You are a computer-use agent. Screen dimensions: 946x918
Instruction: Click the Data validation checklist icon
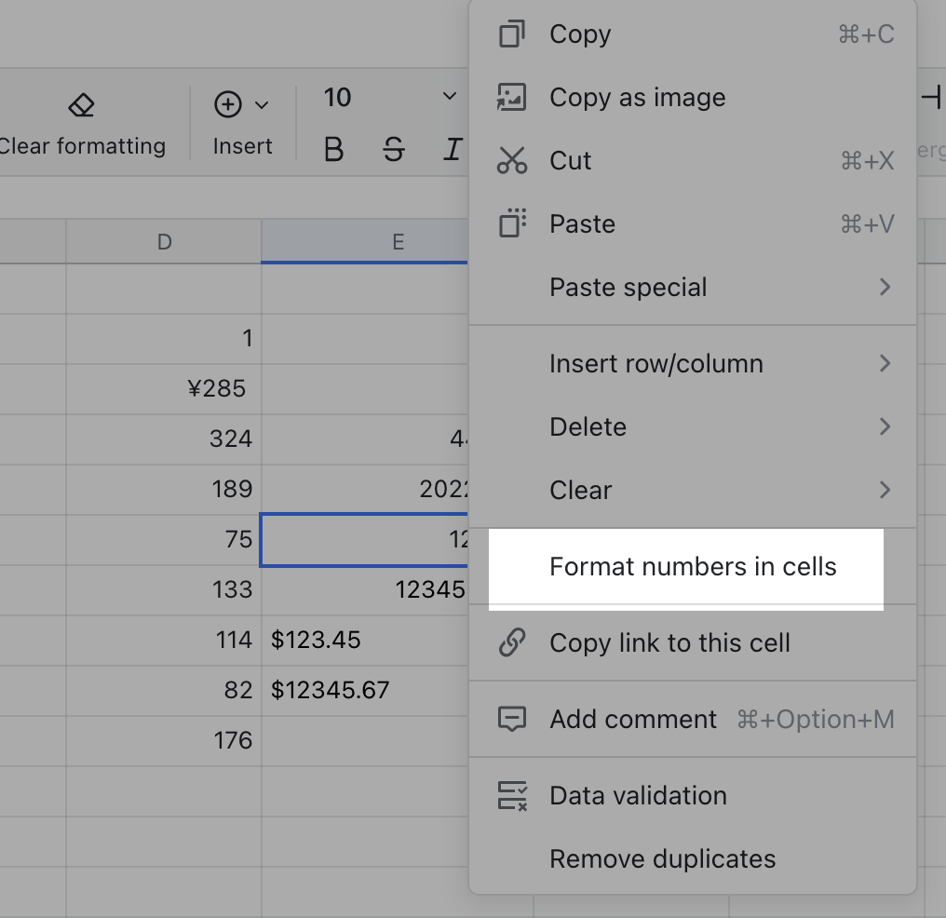point(510,795)
